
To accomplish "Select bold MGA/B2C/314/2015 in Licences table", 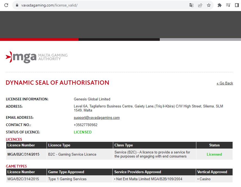I will 23,154.
